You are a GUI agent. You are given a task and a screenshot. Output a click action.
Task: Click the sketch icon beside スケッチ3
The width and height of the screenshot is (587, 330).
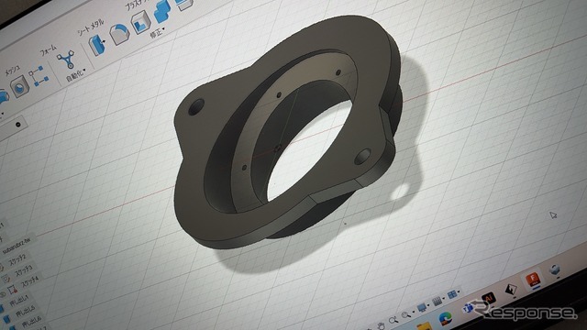coord(6,279)
